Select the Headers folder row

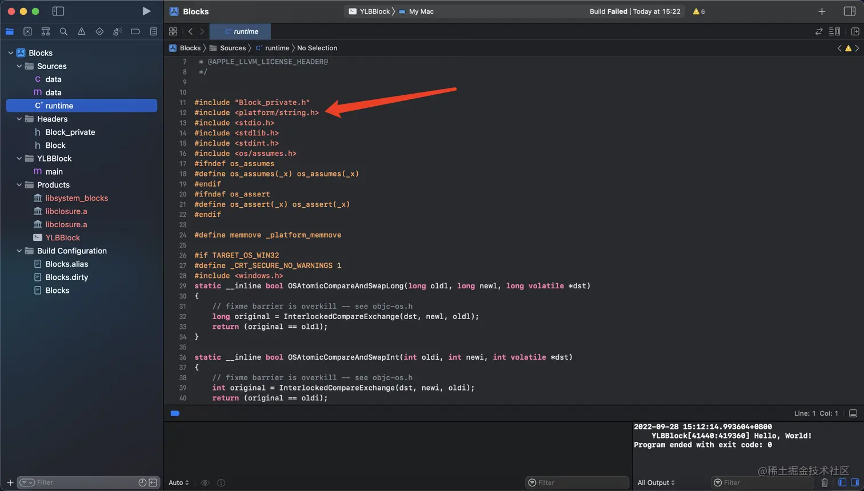point(81,119)
